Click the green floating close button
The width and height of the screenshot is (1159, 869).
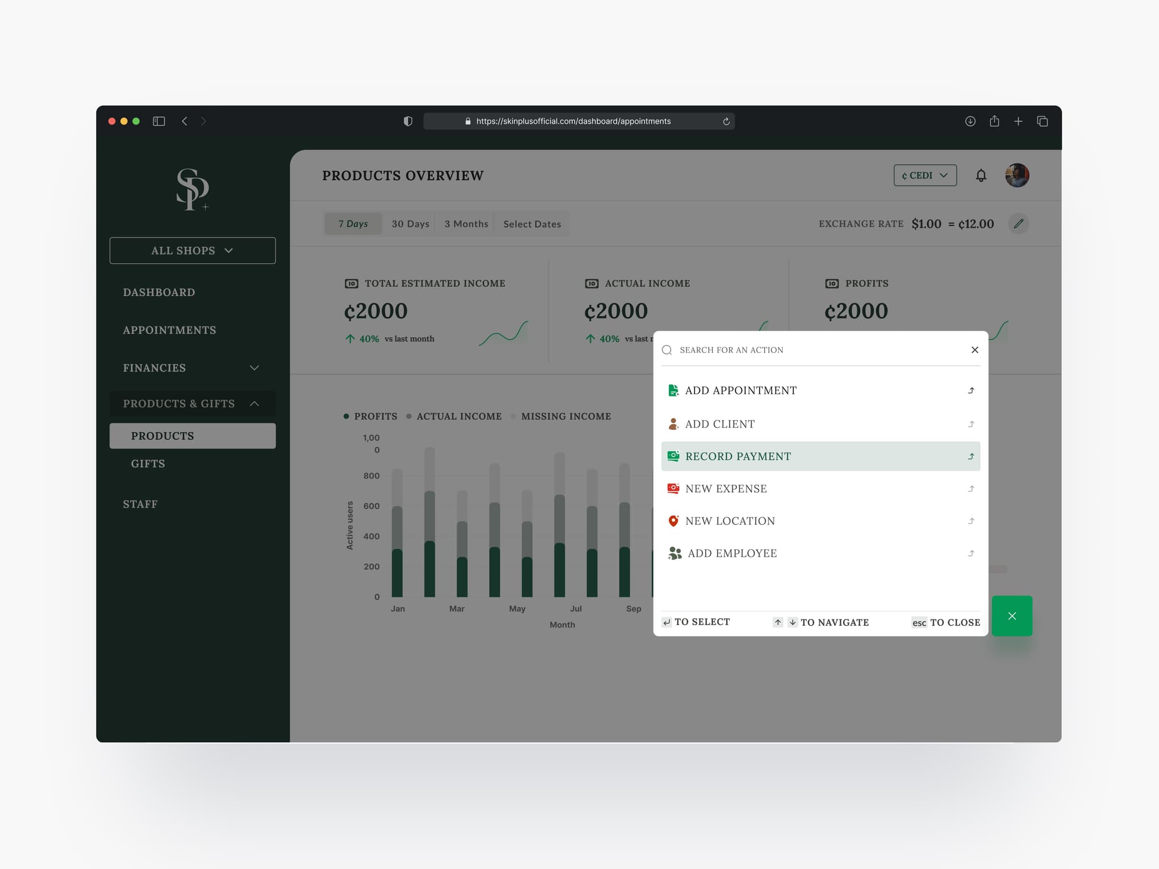click(x=1012, y=616)
